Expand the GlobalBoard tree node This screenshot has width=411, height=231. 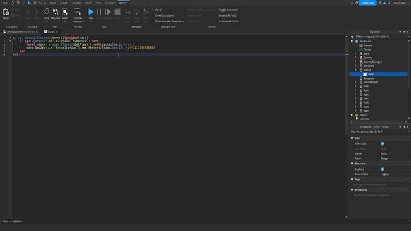coord(356,82)
